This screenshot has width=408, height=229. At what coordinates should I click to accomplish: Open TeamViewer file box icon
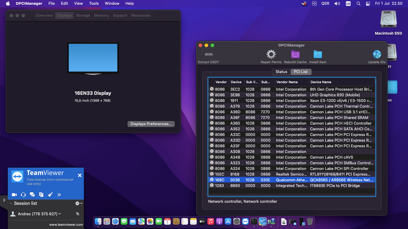41,195
